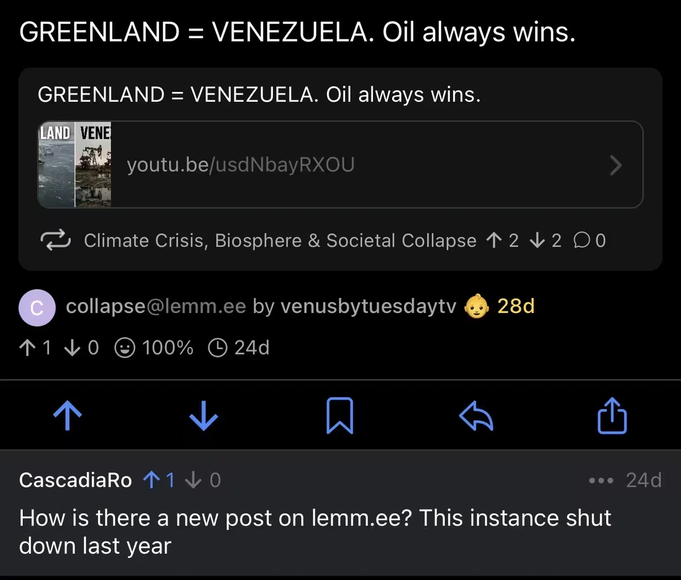Collapse the CascadiaRo comment text
Screen dimensions: 681x580
pos(315,532)
